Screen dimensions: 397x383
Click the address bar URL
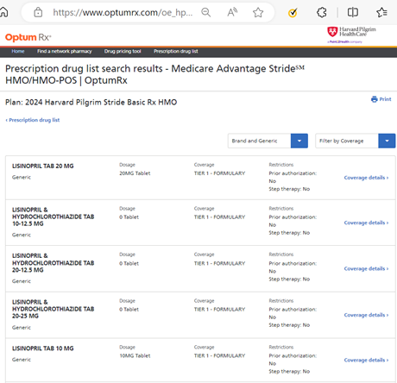(x=123, y=12)
